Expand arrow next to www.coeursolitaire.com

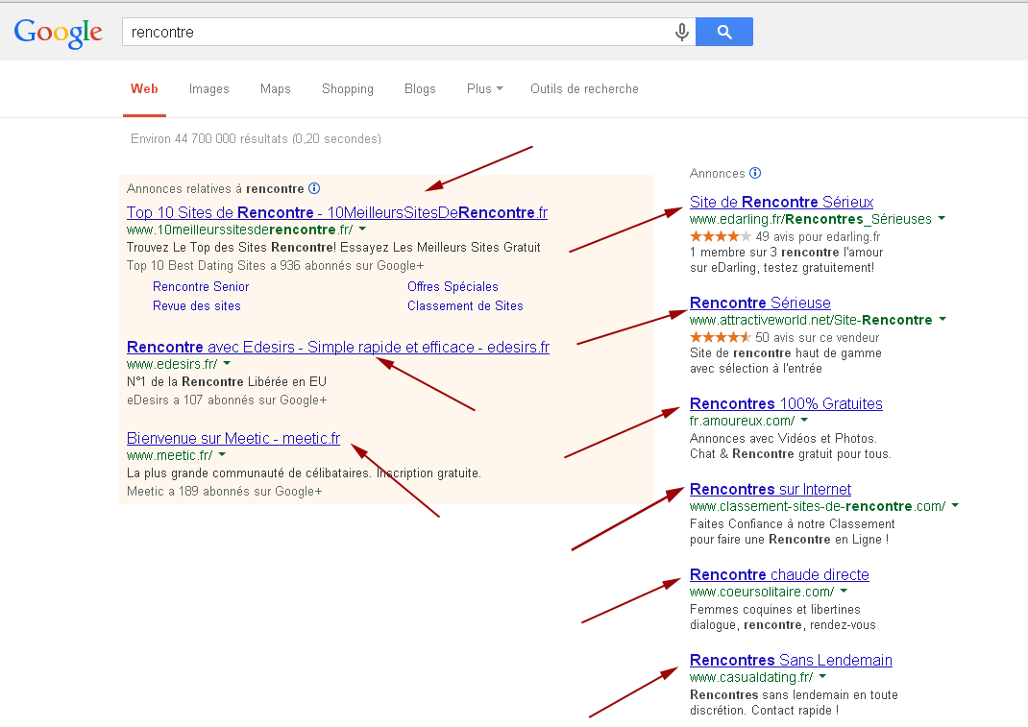844,592
